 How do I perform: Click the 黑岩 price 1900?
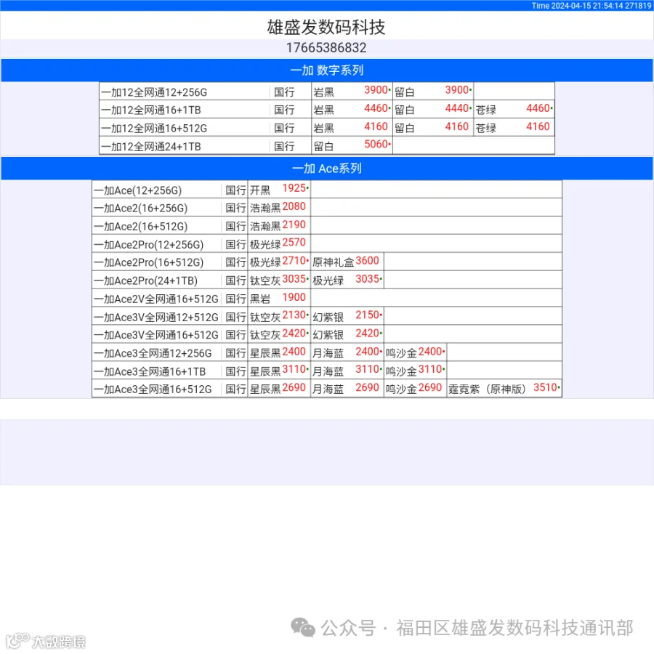[294, 297]
